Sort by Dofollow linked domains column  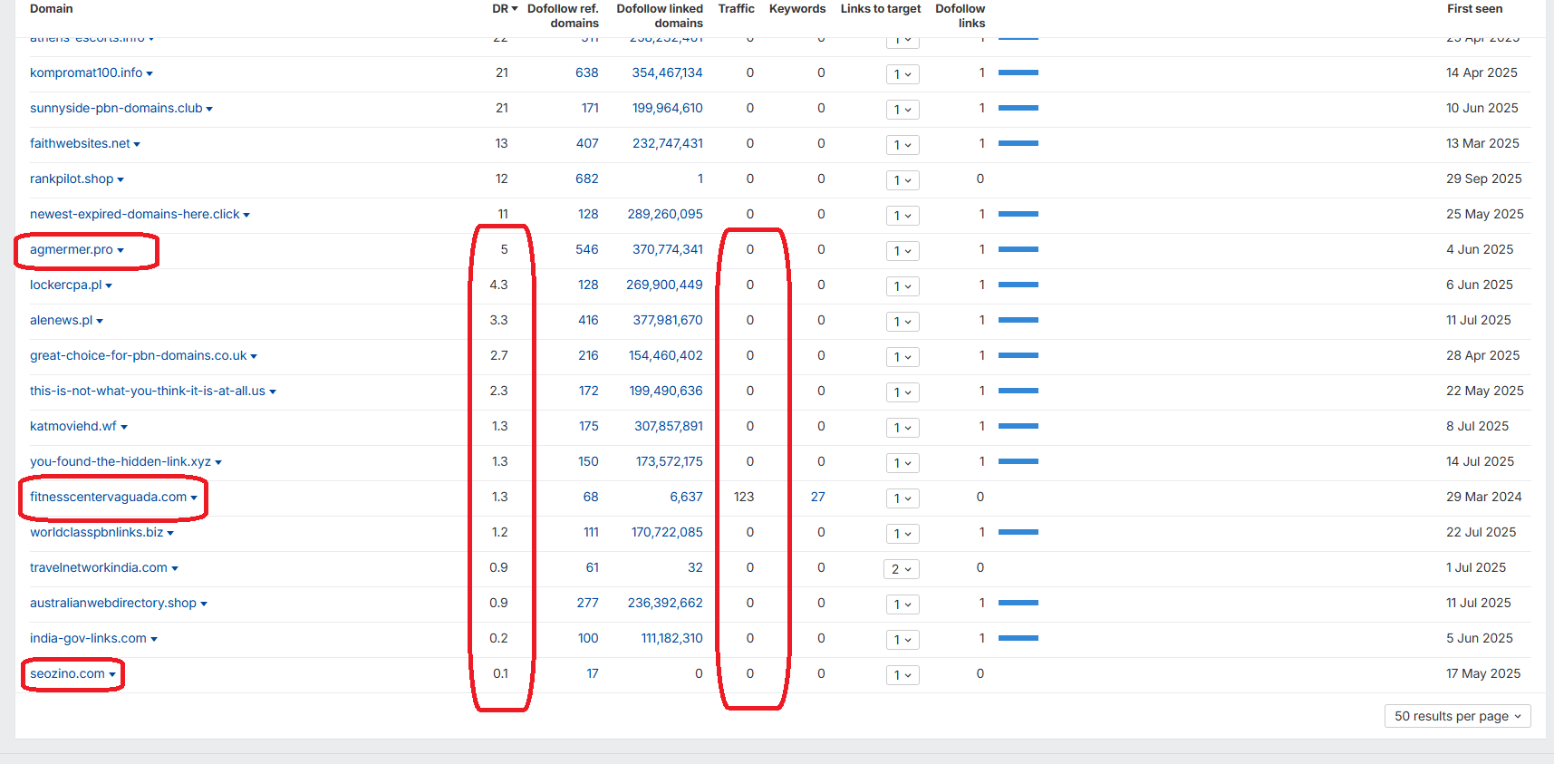[x=660, y=15]
